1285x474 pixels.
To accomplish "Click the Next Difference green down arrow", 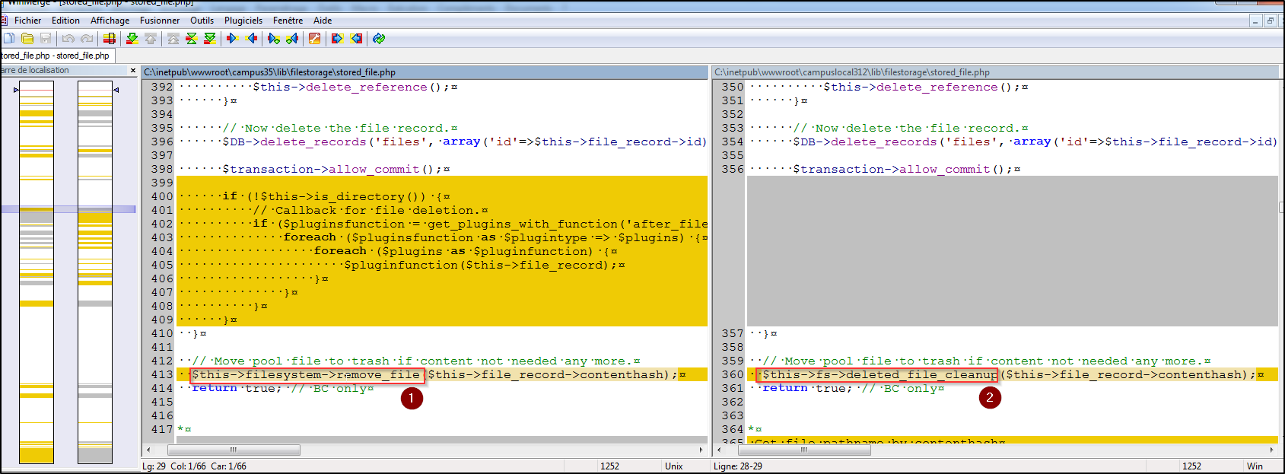I will pos(132,39).
